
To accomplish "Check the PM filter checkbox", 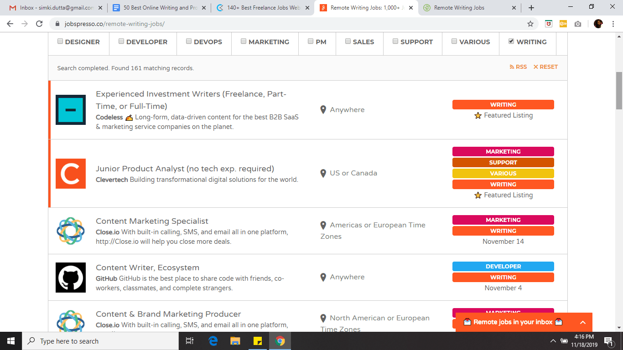I will pyautogui.click(x=311, y=41).
